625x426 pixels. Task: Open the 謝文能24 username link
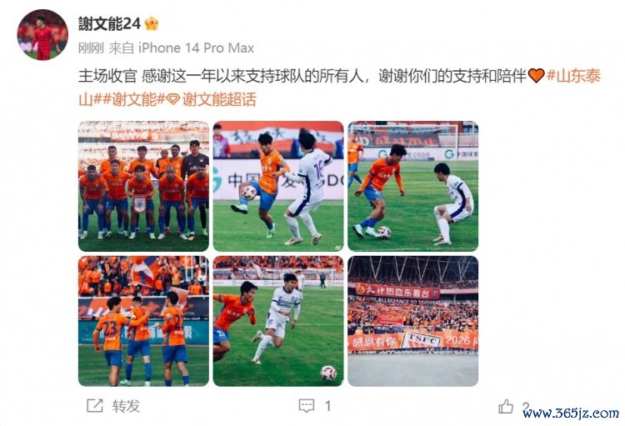(x=109, y=24)
